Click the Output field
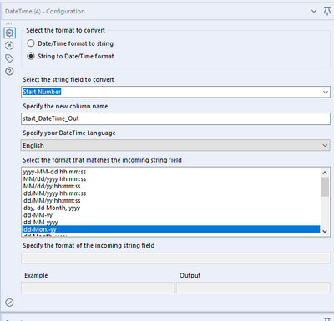The image size is (334, 321). 253,288
